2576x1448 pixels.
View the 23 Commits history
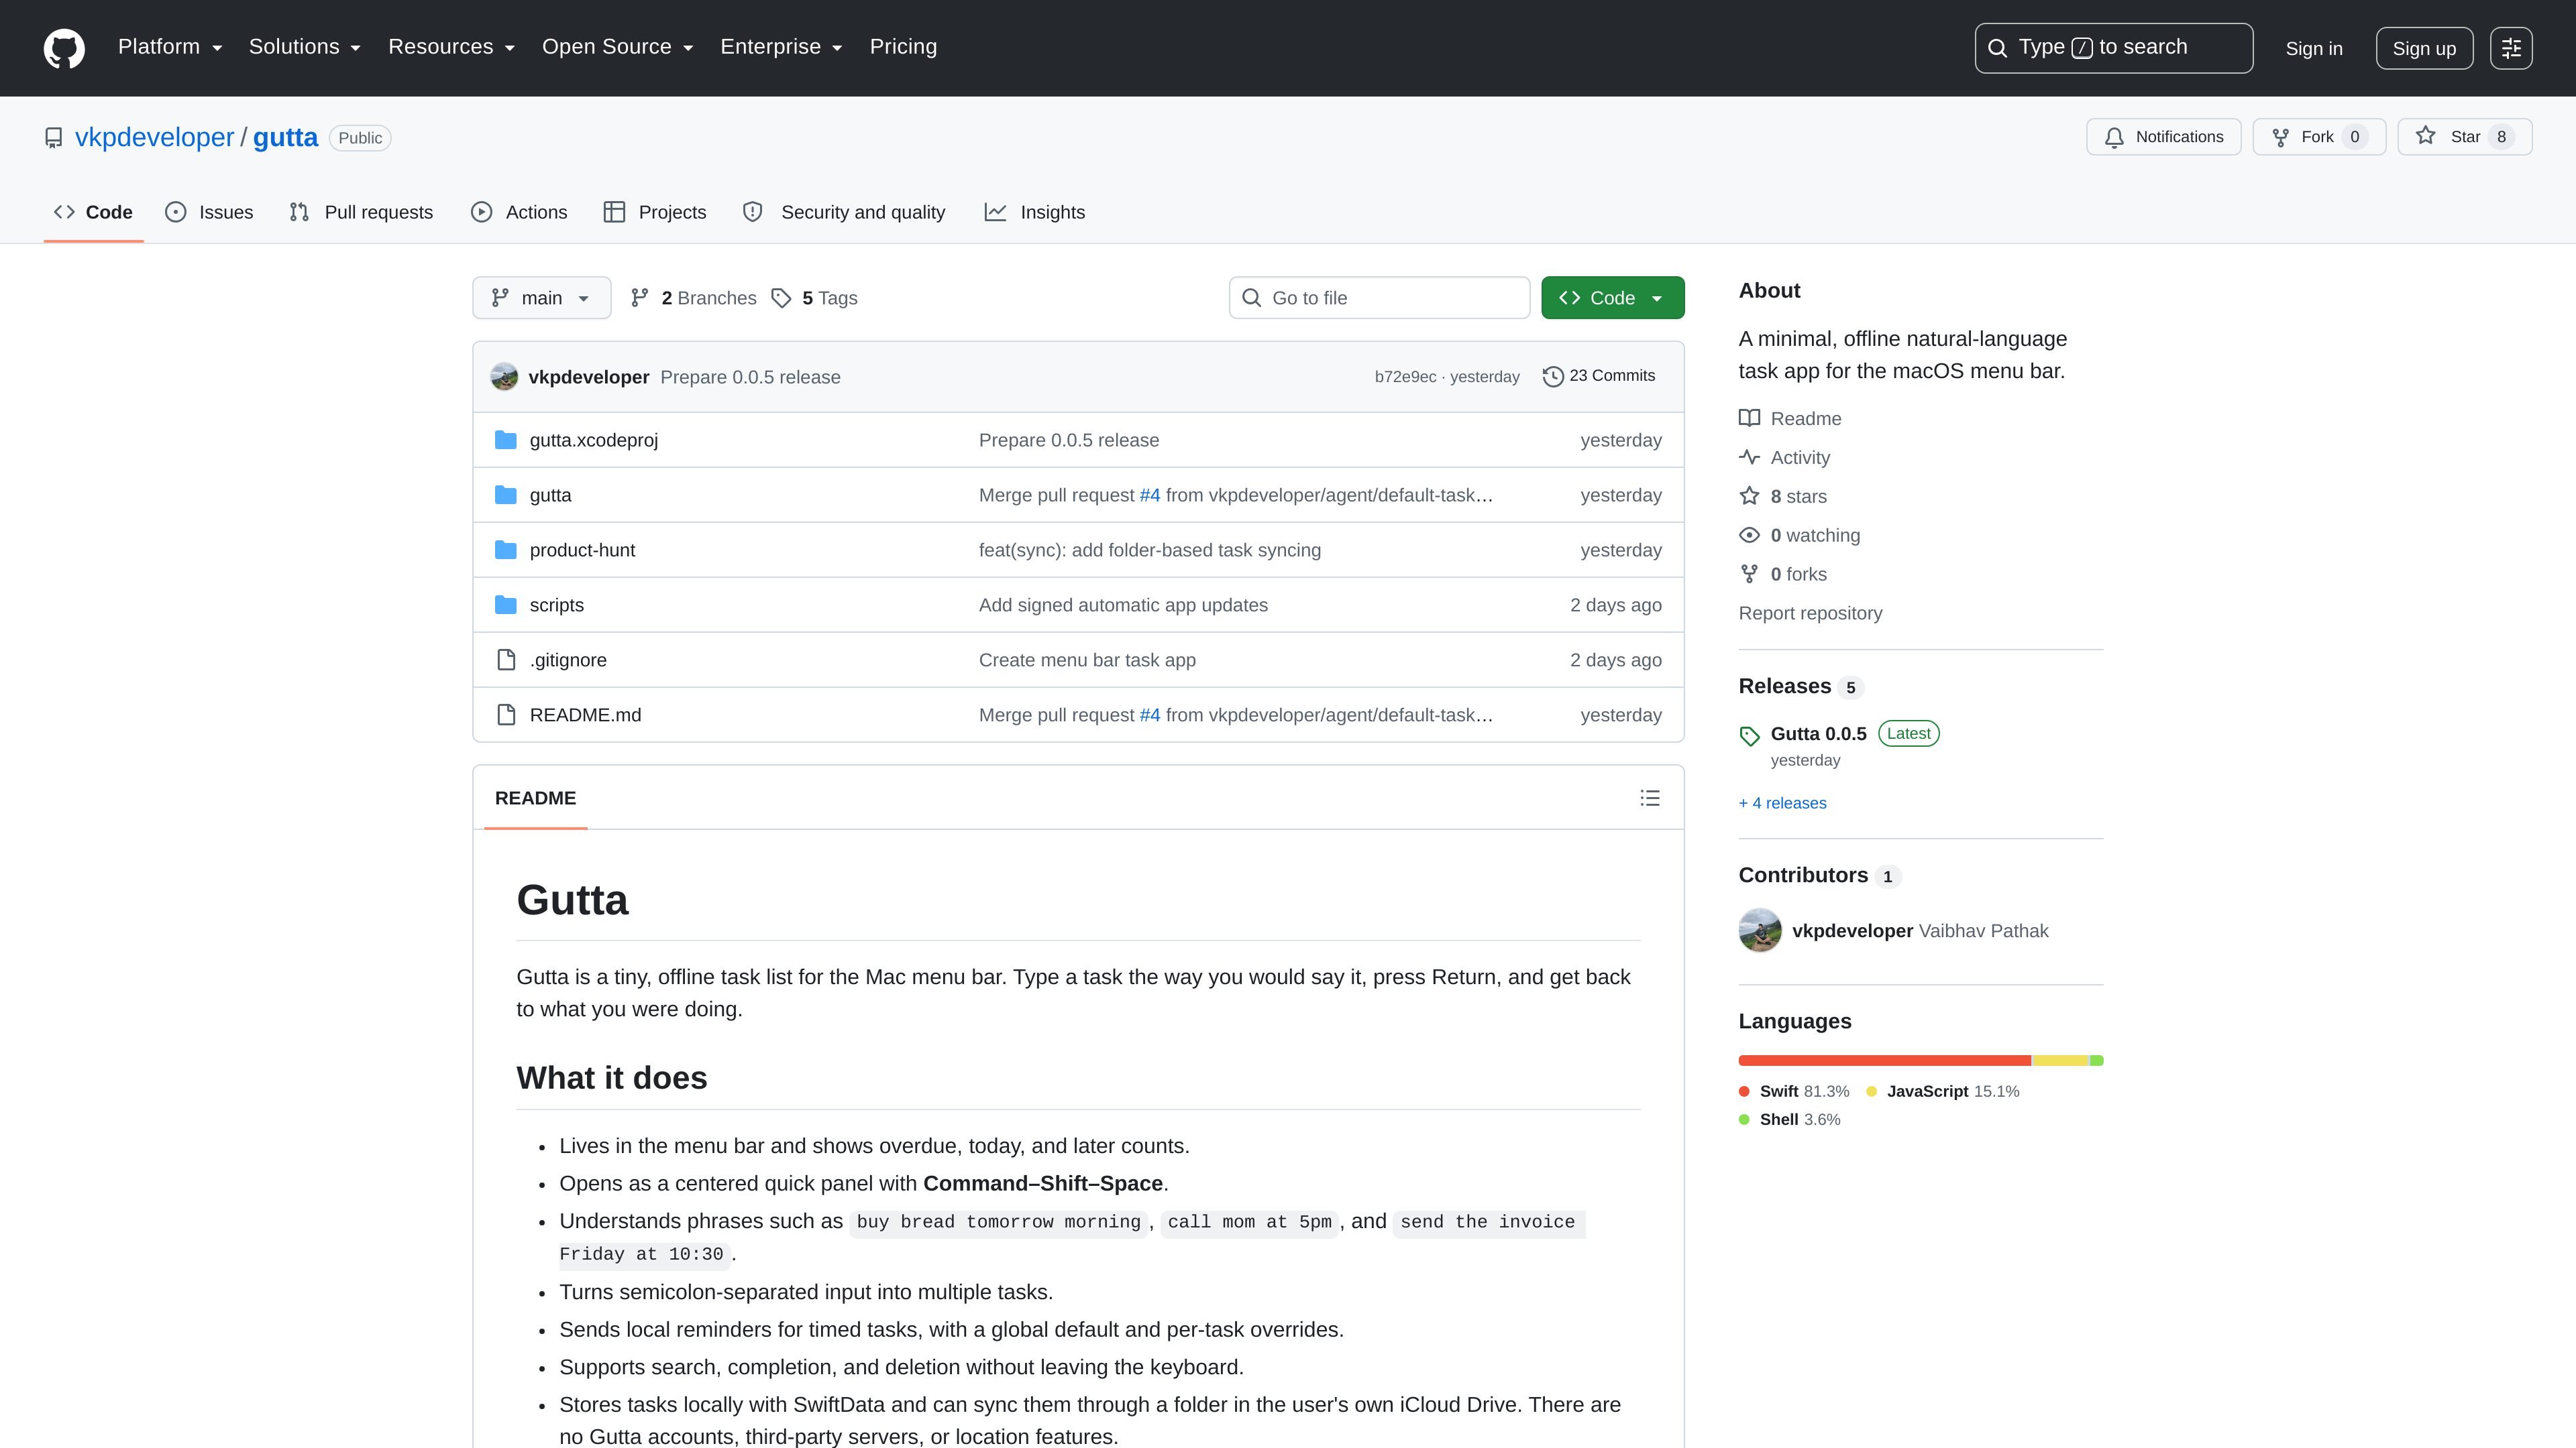(x=1599, y=375)
